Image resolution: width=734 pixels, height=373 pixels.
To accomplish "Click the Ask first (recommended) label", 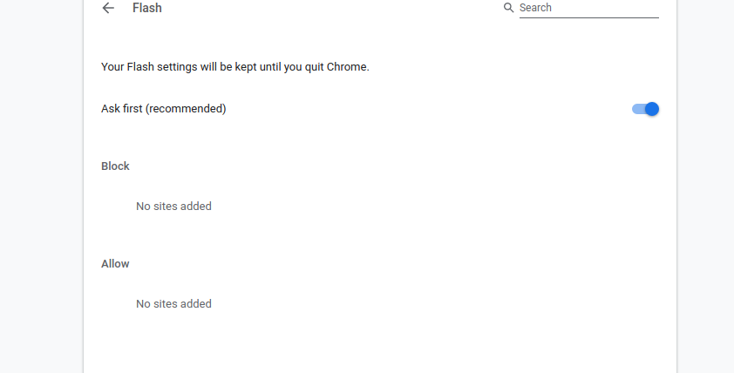I will [x=163, y=109].
